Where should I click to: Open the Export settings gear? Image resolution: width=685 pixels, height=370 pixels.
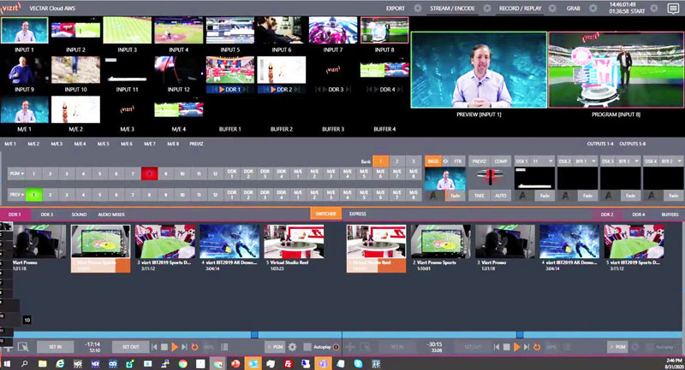[x=418, y=9]
